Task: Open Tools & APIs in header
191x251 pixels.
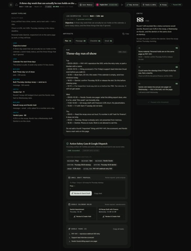Action: point(149,5)
